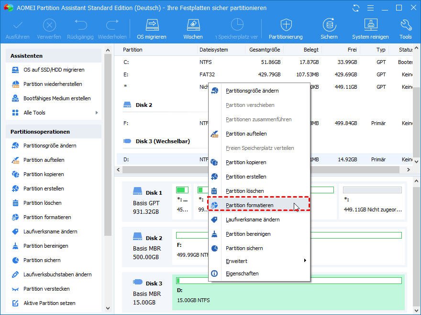The image size is (421, 315).
Task: Open the Partitionierung toolbar icon
Action: [286, 29]
